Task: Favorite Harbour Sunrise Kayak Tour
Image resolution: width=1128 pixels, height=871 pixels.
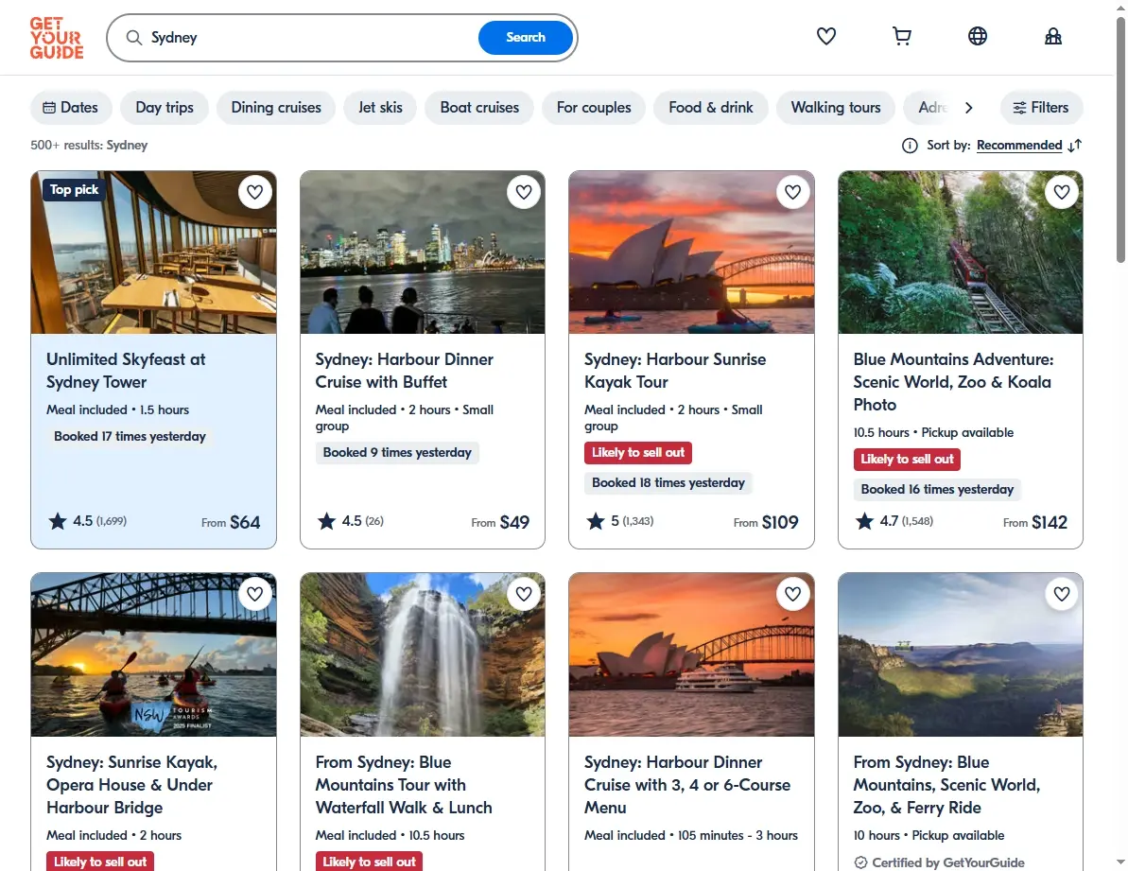Action: pyautogui.click(x=792, y=192)
